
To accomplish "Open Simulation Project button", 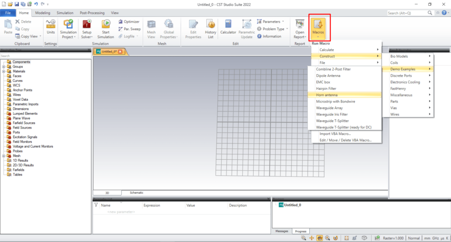I will [68, 29].
